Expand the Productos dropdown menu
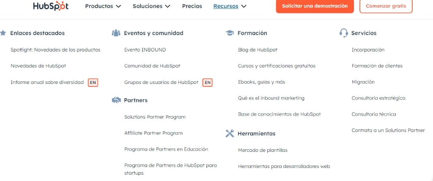Image resolution: width=433 pixels, height=181 pixels. tap(103, 6)
